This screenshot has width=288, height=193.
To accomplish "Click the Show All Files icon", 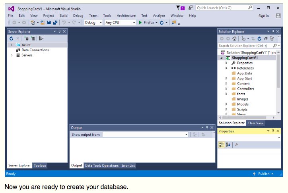I will pyautogui.click(x=272, y=39).
